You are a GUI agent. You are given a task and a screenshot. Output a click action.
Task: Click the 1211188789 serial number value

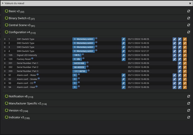coord(80,71)
